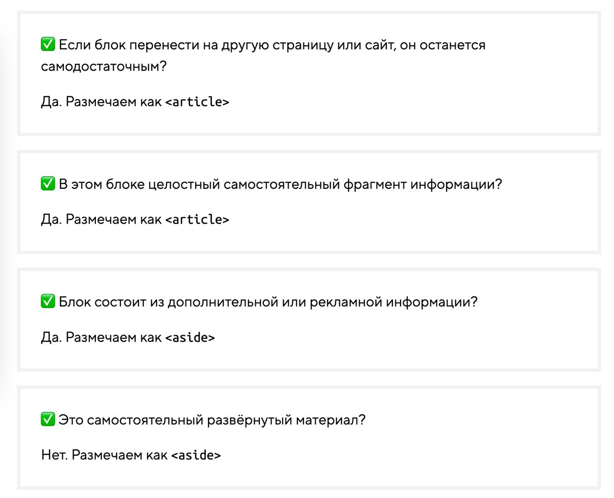The image size is (614, 498).
Task: Click the <aside> code tag in the «Нет» answer
Action: click(196, 455)
